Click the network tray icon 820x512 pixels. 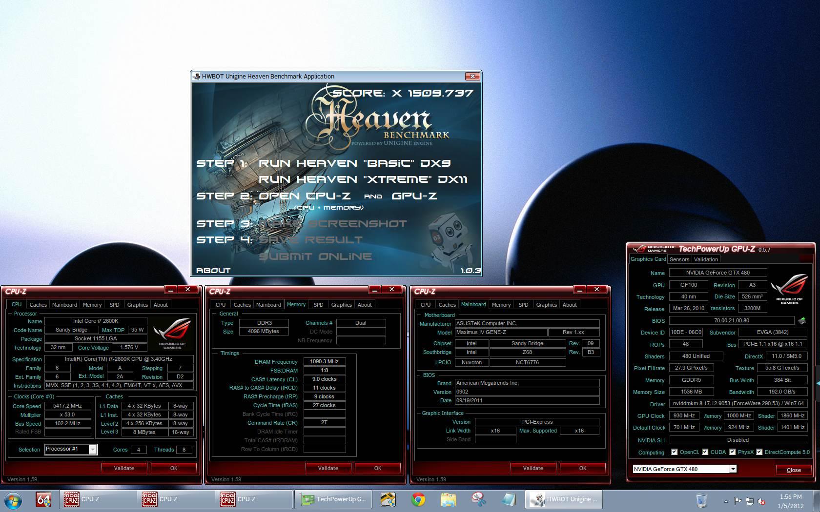point(749,501)
